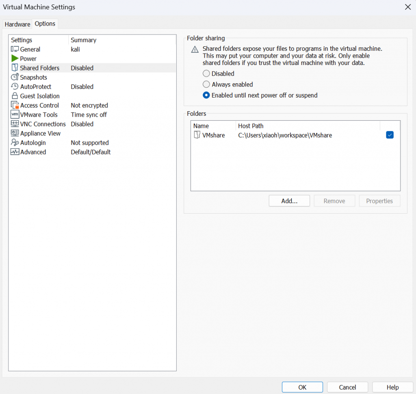The image size is (416, 394).
Task: Click OK to confirm settings
Action: [302, 387]
